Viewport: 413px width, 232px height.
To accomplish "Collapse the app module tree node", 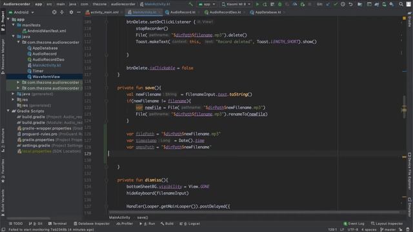I will click(x=8, y=19).
